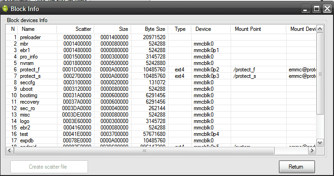334x176 pixels.
Task: Click the Mount Point column header
Action: point(258,29)
